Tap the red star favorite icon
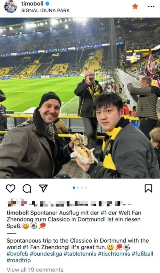Screen dimensions: 160x273 point(135,7)
